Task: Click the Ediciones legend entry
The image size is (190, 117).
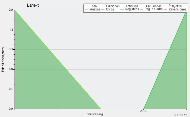Action: pos(113,6)
